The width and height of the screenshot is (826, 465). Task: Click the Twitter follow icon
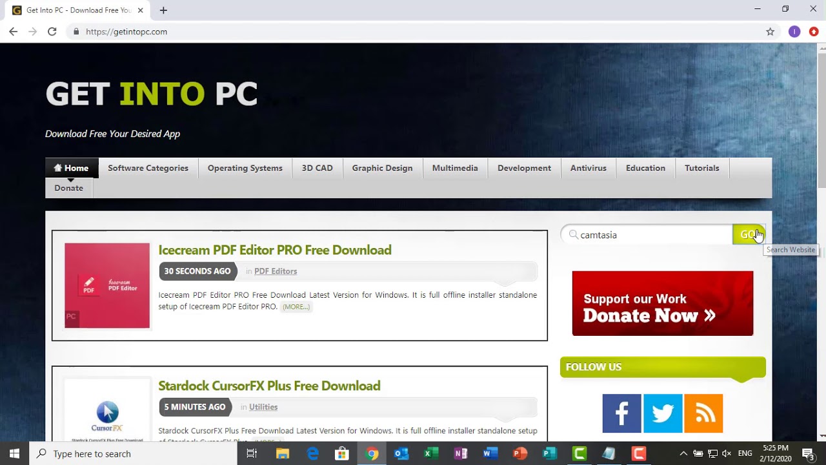pyautogui.click(x=663, y=413)
